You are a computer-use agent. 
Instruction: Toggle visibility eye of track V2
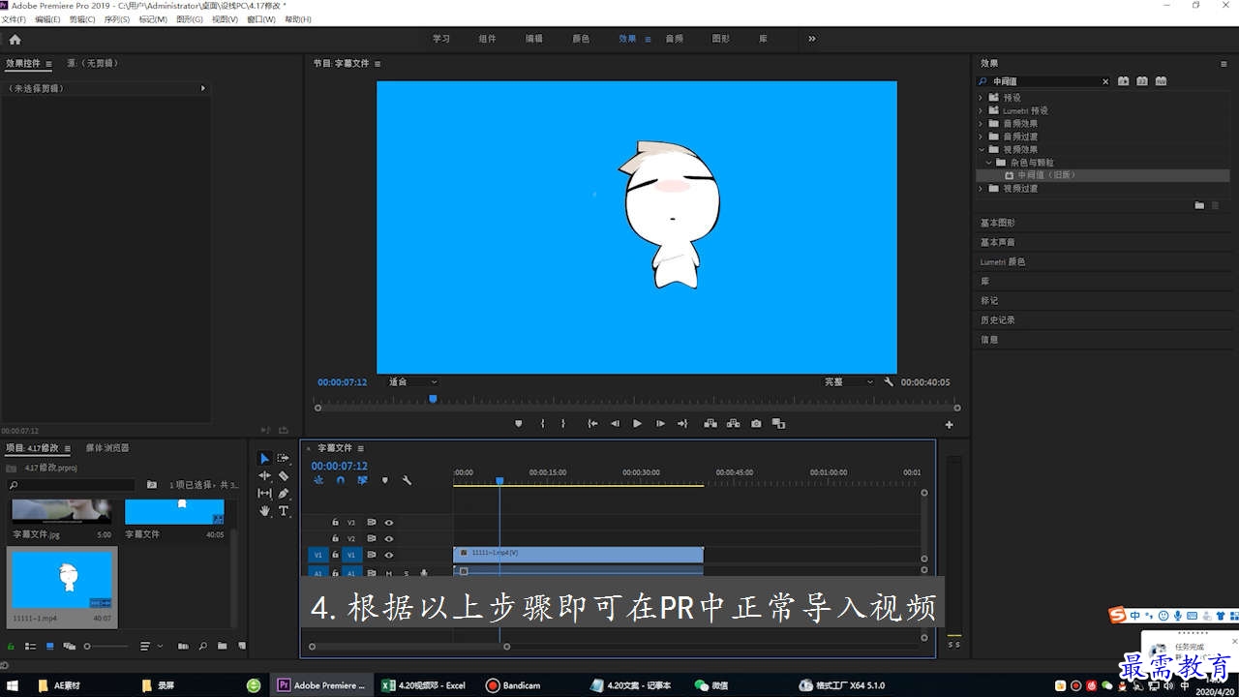388,538
